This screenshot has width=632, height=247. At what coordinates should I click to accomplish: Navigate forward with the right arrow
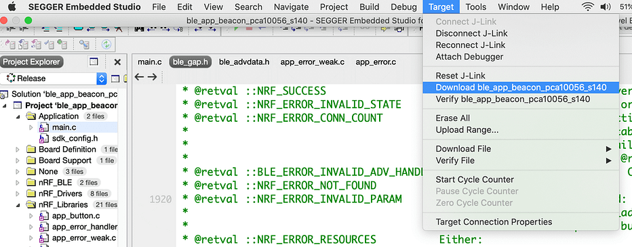(152, 77)
